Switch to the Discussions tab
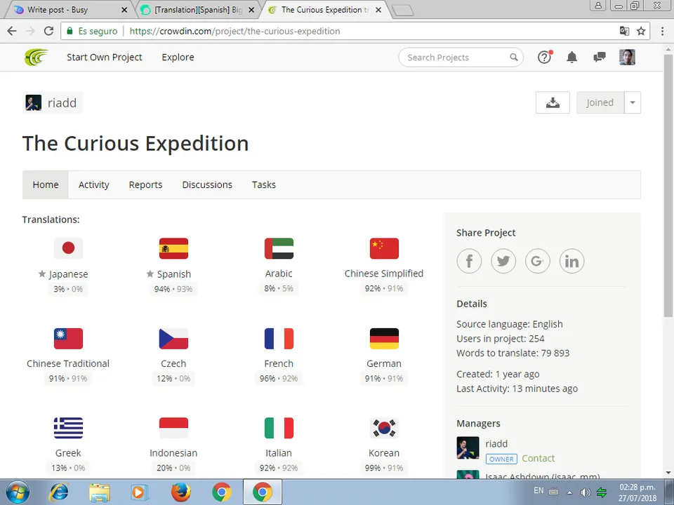 point(207,184)
